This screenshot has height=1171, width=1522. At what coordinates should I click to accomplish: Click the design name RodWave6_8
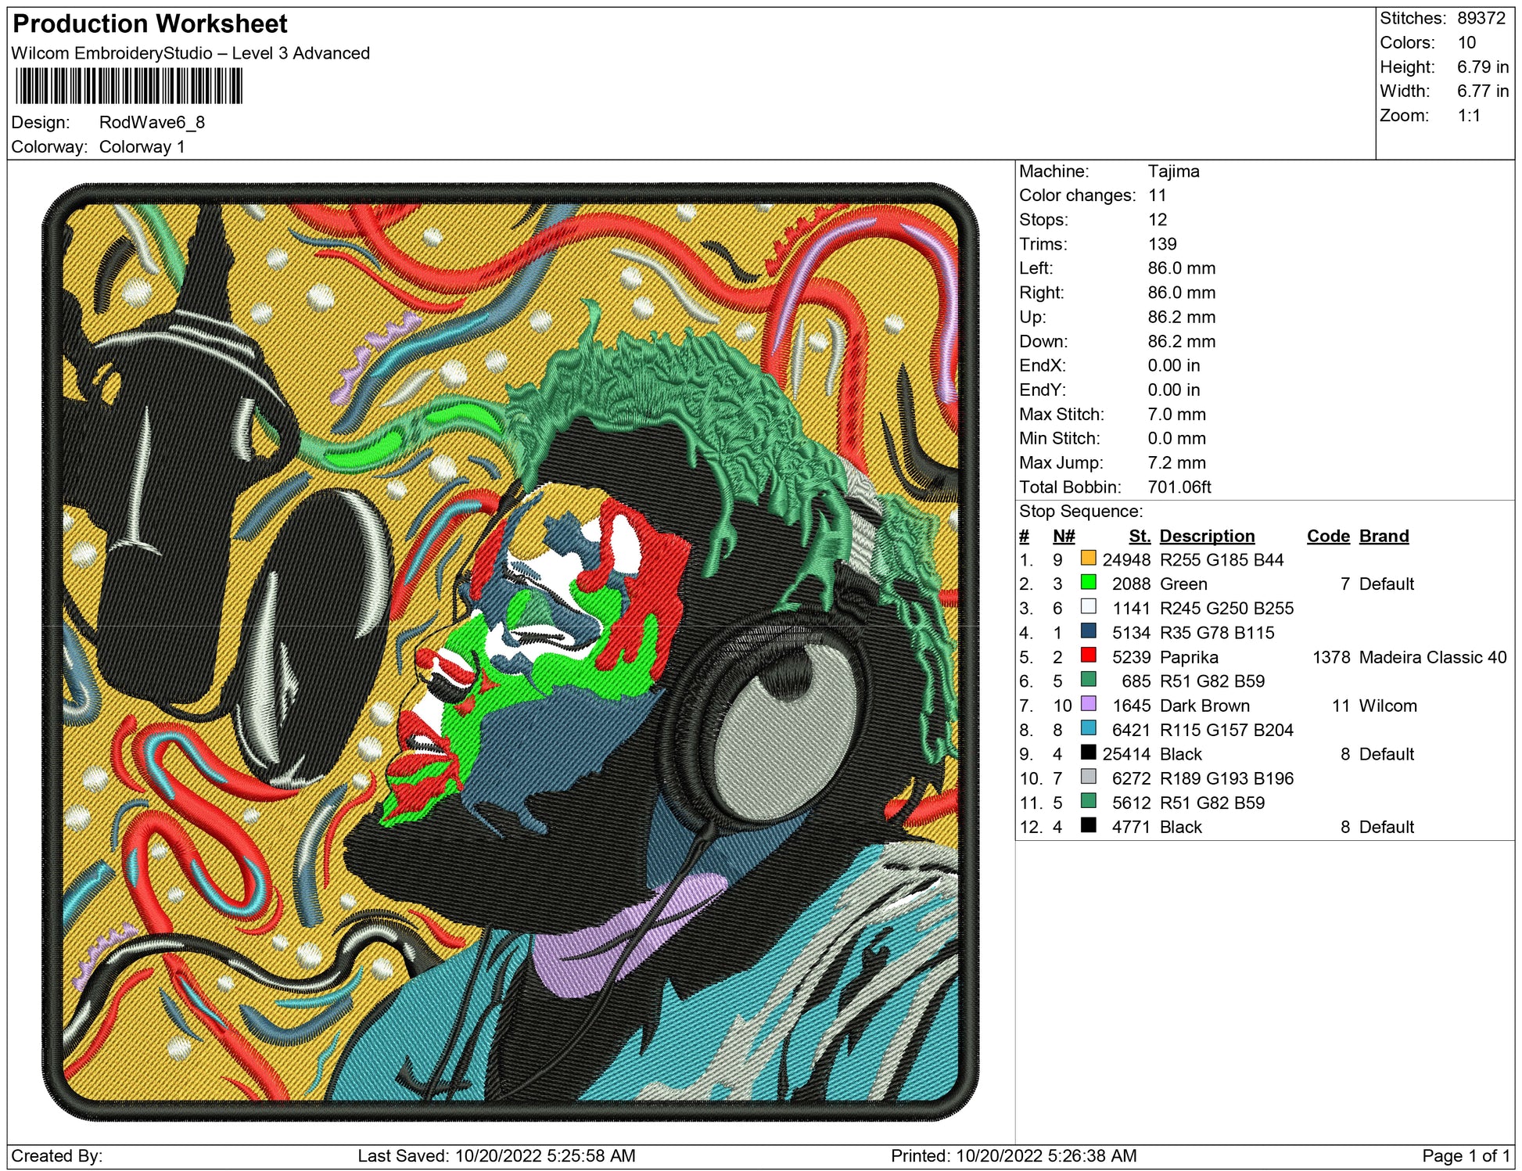tap(152, 122)
